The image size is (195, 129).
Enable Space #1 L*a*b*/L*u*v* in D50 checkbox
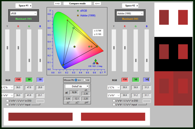click(7, 101)
